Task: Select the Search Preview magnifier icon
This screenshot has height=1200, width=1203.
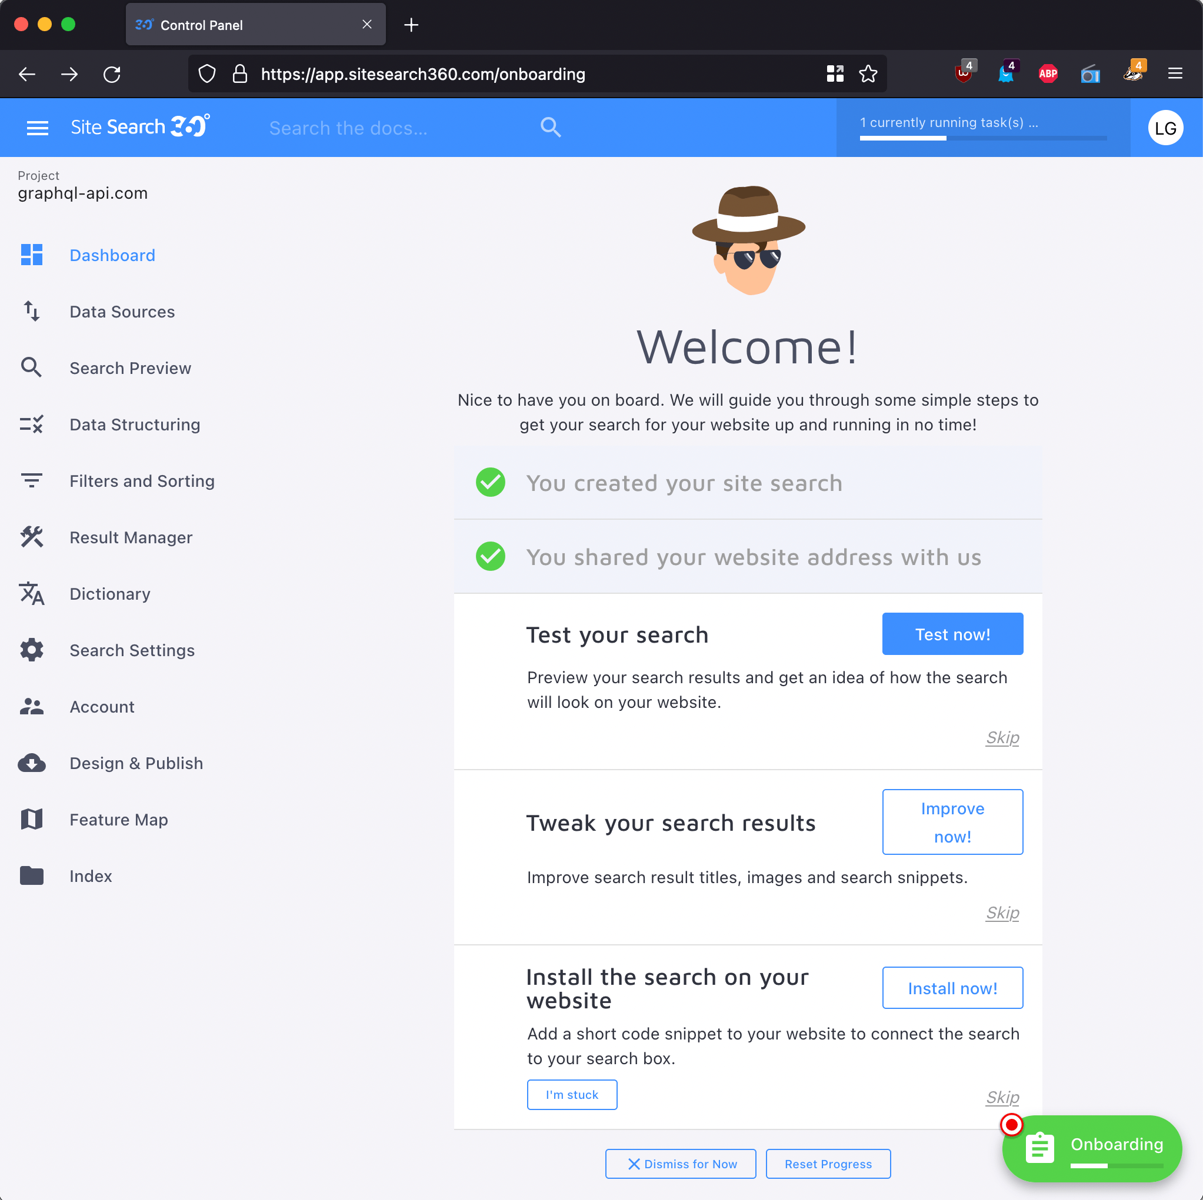Action: [x=32, y=367]
